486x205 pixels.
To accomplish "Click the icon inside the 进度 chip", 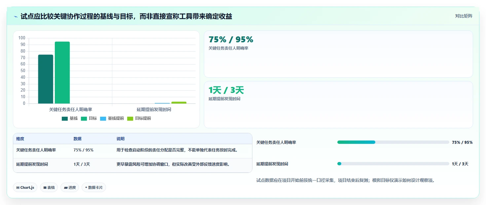I will pyautogui.click(x=66, y=187).
